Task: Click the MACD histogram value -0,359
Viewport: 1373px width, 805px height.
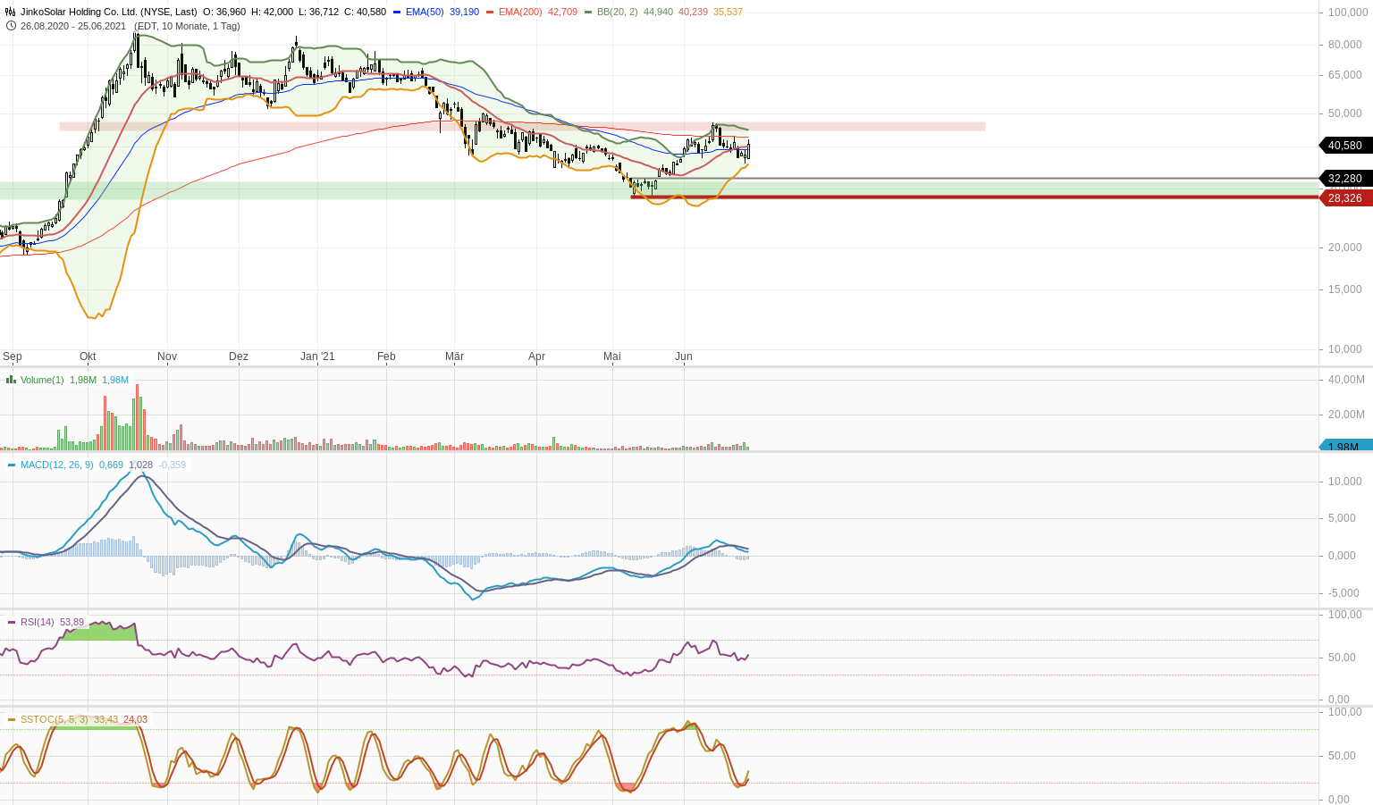Action: pos(173,465)
